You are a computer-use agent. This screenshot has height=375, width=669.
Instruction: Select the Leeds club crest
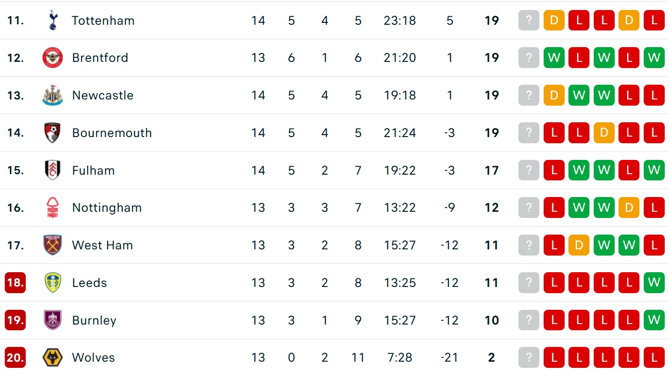coord(52,283)
